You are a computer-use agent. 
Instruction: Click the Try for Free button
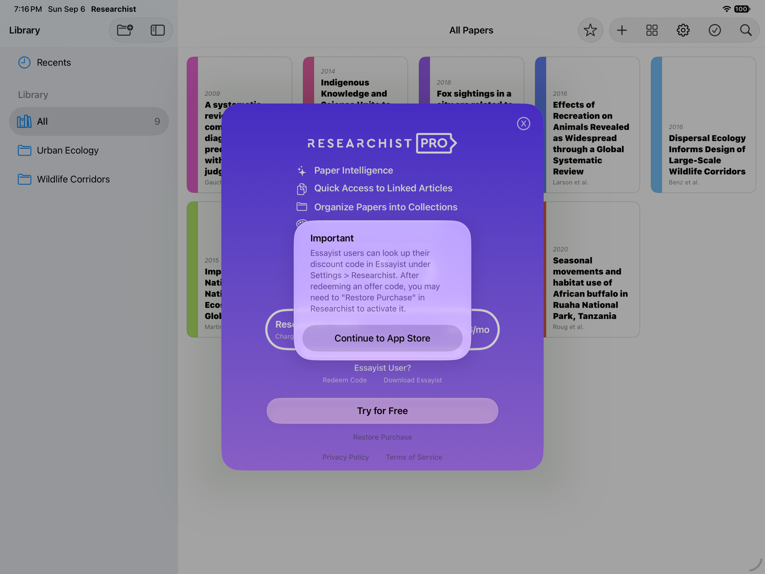[x=382, y=411]
